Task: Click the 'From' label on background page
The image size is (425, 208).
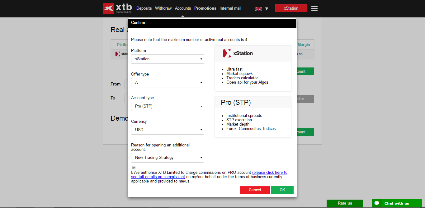Action: point(116,84)
